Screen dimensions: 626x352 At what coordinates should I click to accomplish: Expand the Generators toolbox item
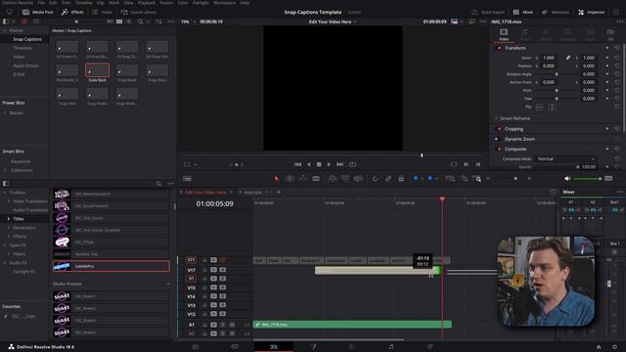pyautogui.click(x=9, y=228)
